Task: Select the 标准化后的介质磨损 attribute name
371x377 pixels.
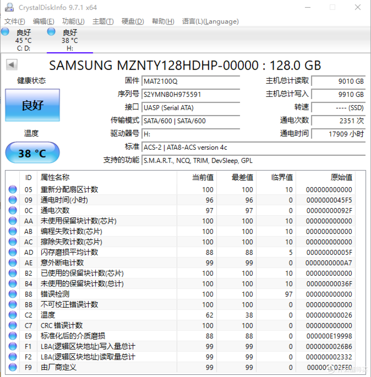Action: (73, 336)
